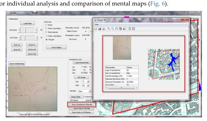Click the Grid Size slider right arrow
This screenshot has height=121, width=207.
[x=36, y=30]
